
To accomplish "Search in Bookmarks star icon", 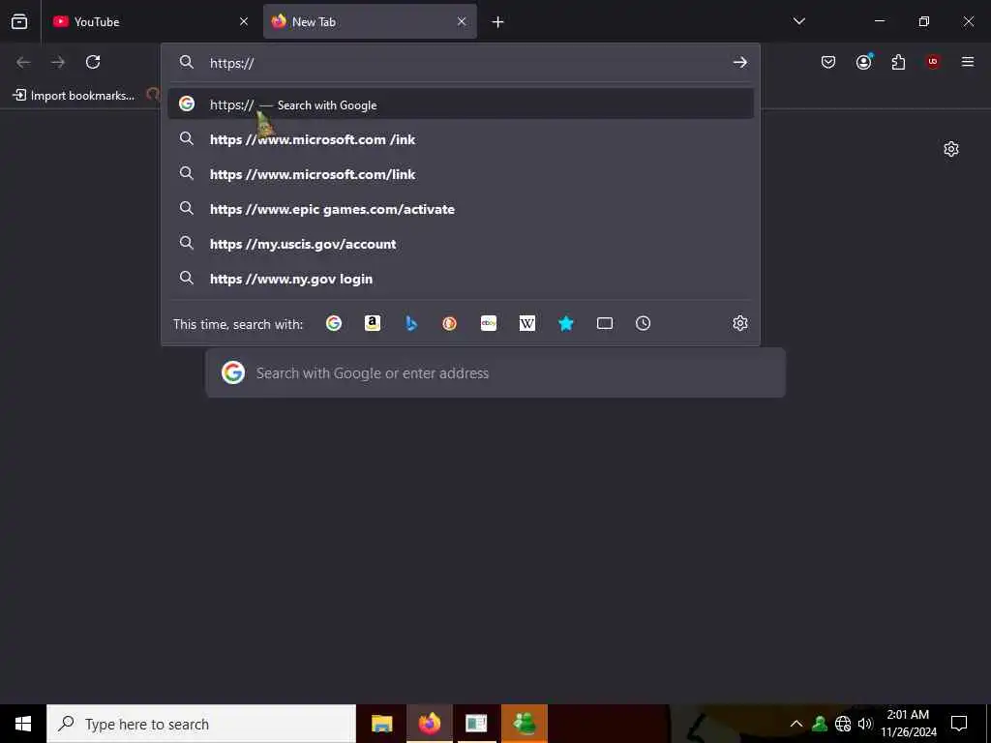I will click(x=565, y=323).
